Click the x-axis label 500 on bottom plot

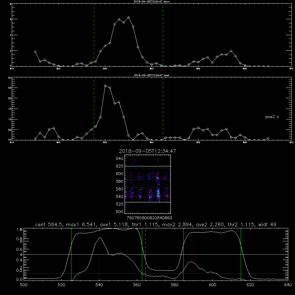click(x=24, y=285)
